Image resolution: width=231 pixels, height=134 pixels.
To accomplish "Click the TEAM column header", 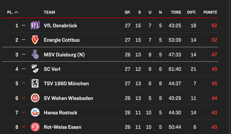I will [x=49, y=12].
